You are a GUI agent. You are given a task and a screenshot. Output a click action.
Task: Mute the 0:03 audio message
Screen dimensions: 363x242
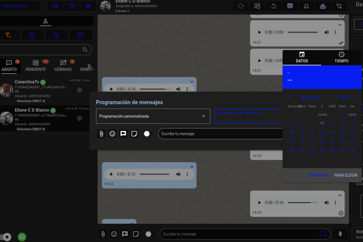327,32
